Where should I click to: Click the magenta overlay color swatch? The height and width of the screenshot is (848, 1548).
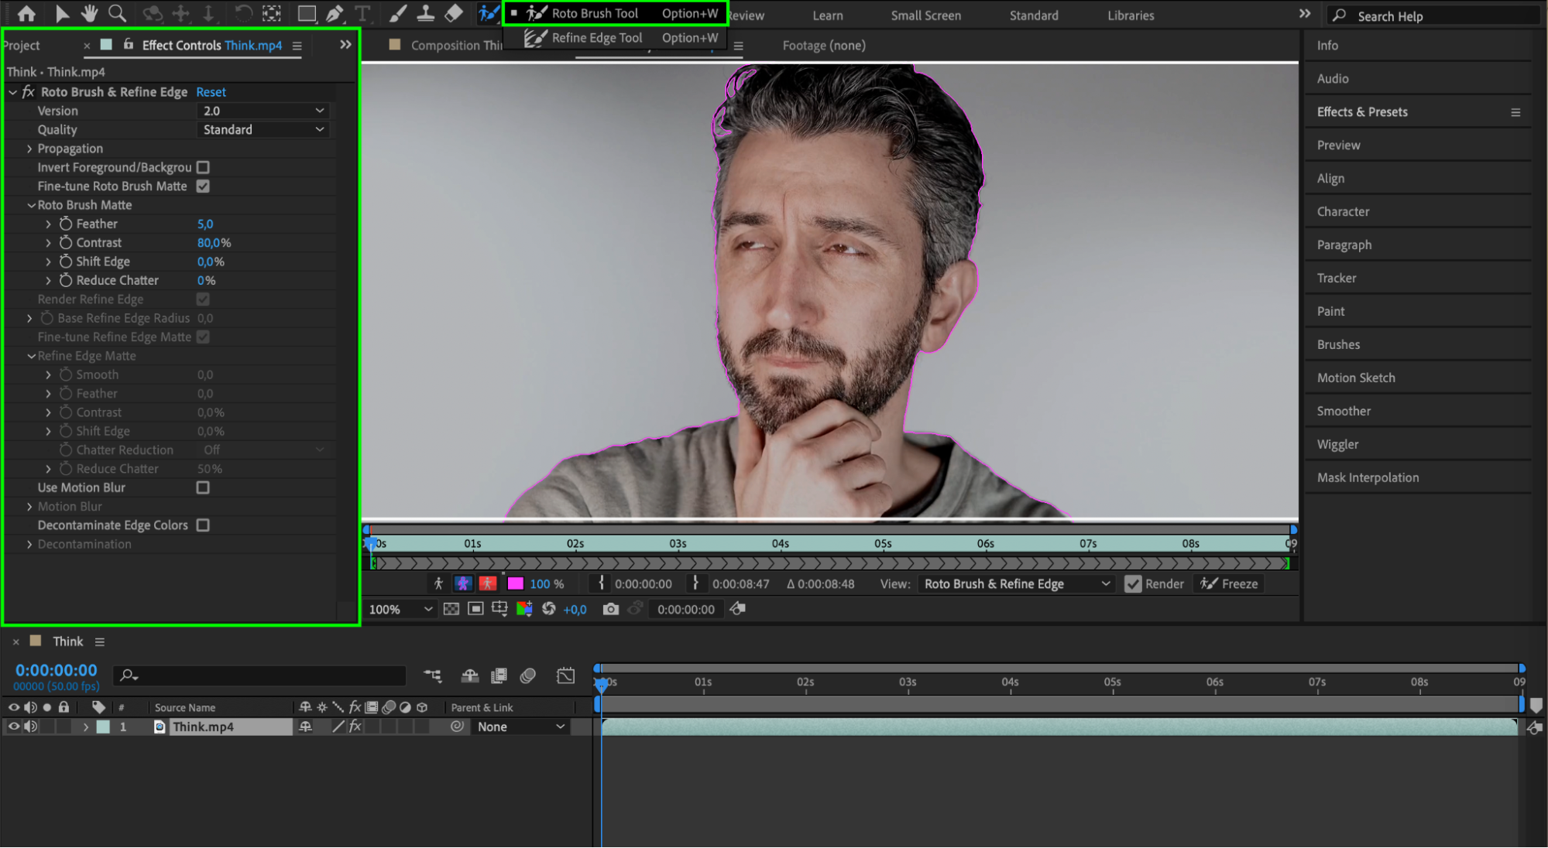click(515, 584)
